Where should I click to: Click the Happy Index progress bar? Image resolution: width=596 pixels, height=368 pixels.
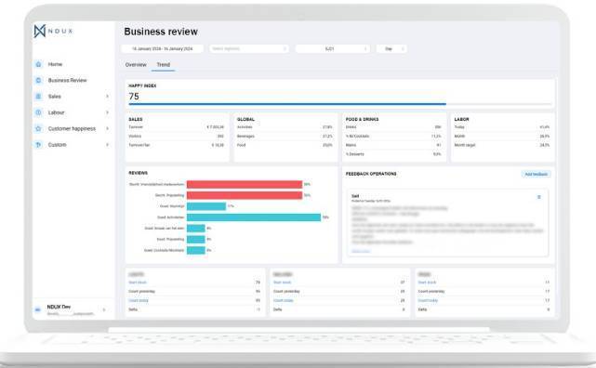pos(340,104)
